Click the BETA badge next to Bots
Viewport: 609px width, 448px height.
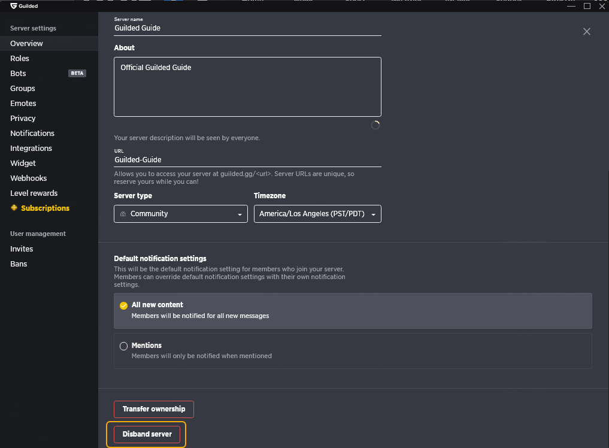(x=77, y=73)
